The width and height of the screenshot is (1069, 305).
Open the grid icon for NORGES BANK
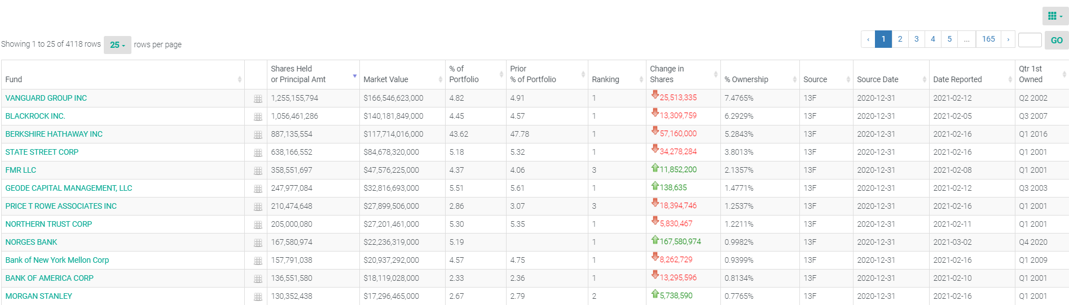pyautogui.click(x=258, y=243)
